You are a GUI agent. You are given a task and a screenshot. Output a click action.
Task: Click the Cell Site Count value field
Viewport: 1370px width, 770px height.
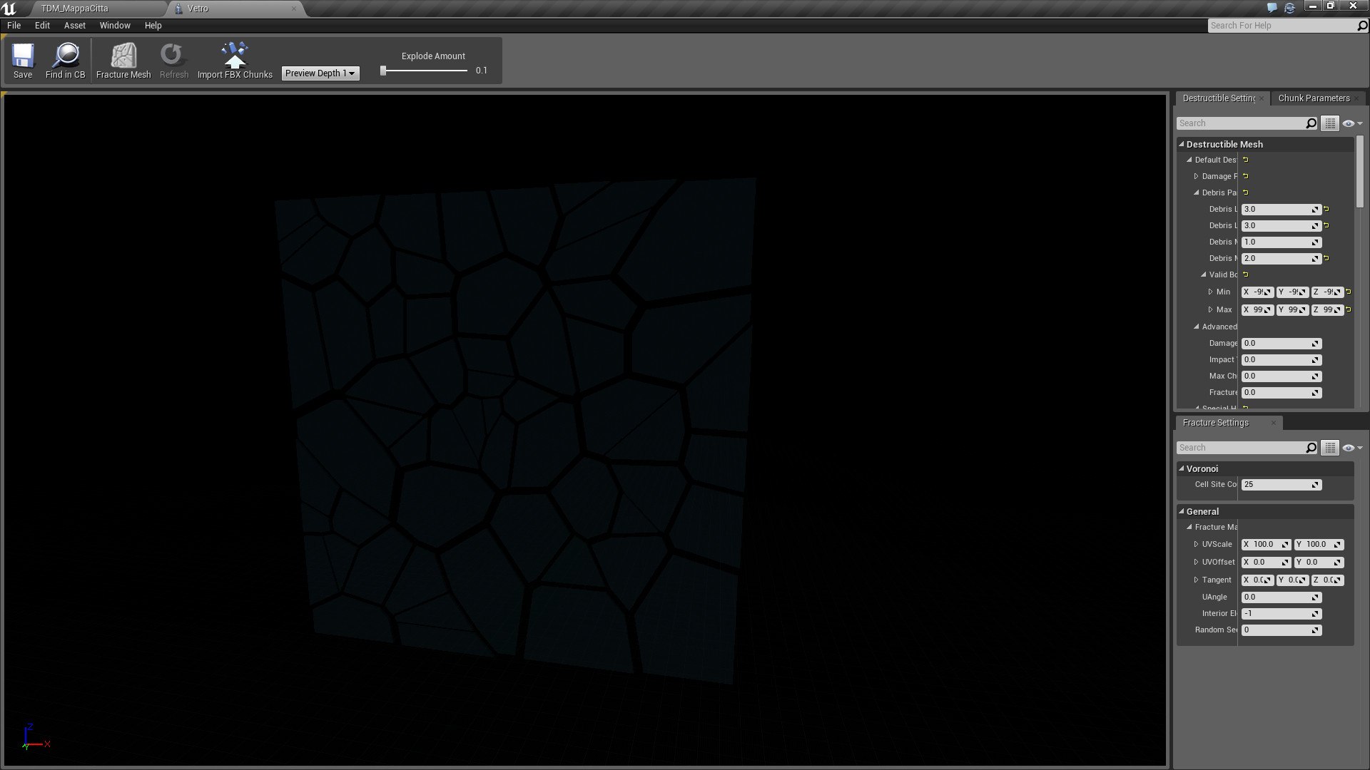pyautogui.click(x=1282, y=485)
